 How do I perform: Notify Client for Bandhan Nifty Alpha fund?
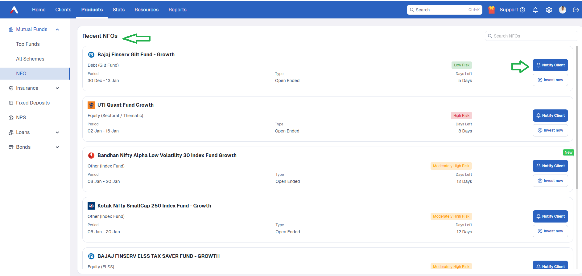550,166
